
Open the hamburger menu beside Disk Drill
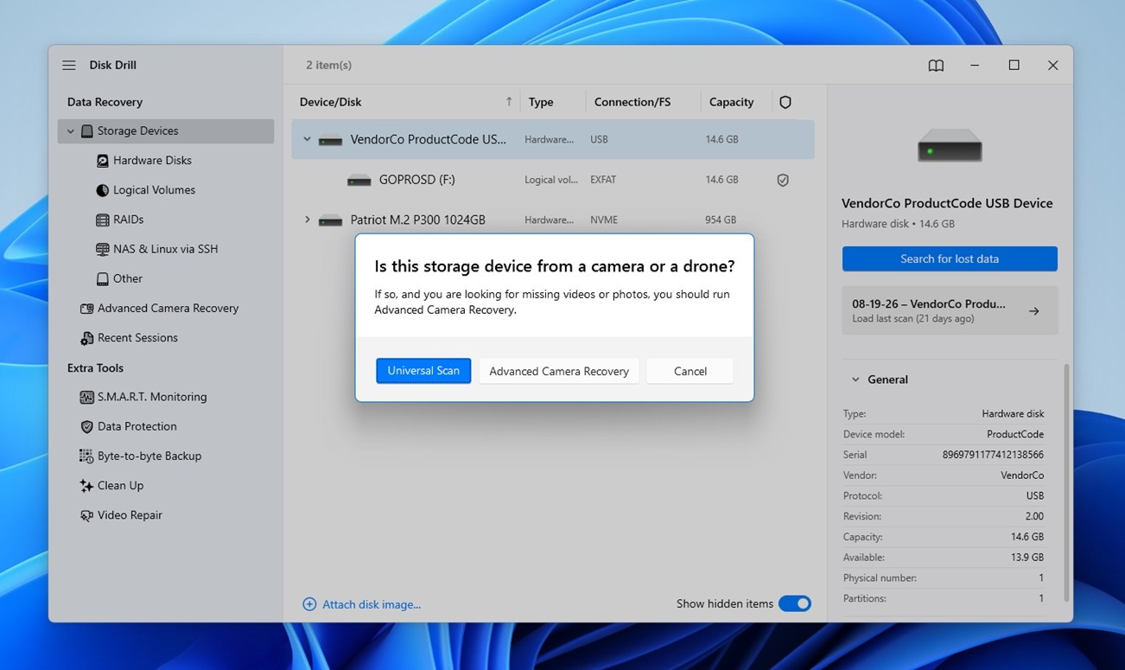click(69, 66)
